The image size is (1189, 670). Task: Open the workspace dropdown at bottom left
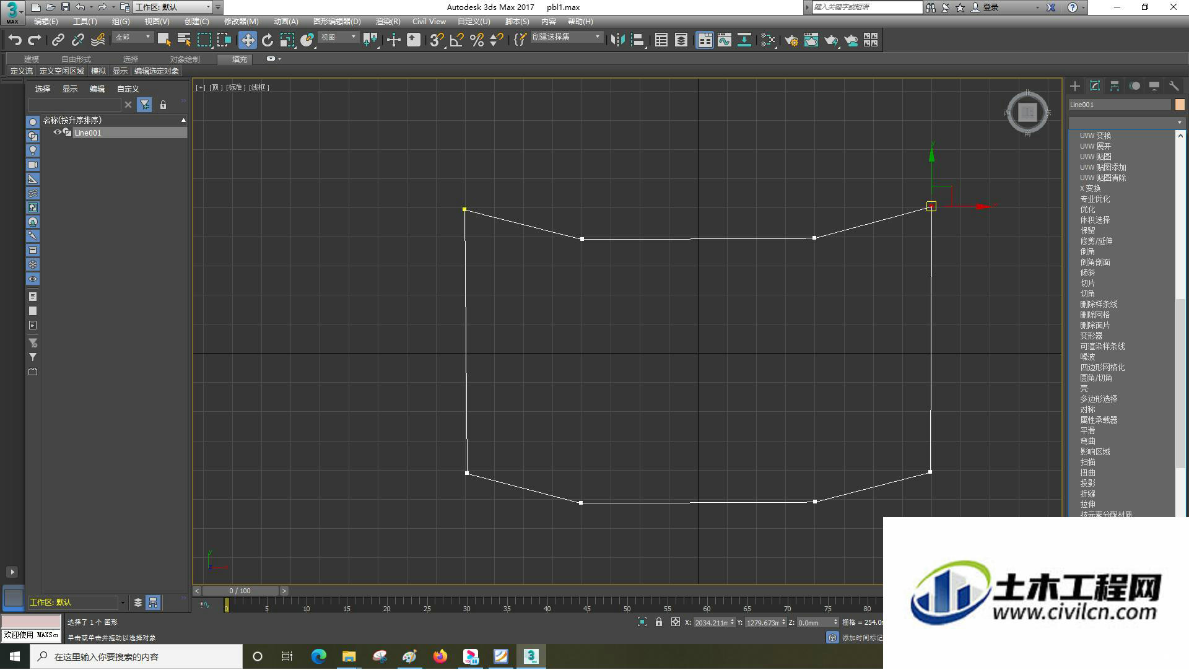pos(77,603)
